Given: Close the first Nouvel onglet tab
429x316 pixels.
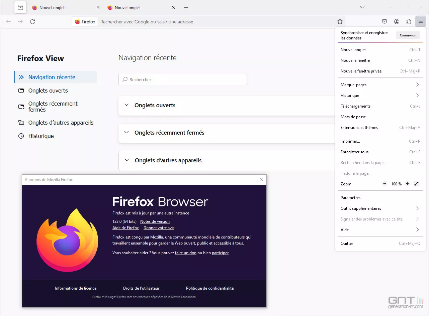Looking at the screenshot, I should tap(98, 7).
